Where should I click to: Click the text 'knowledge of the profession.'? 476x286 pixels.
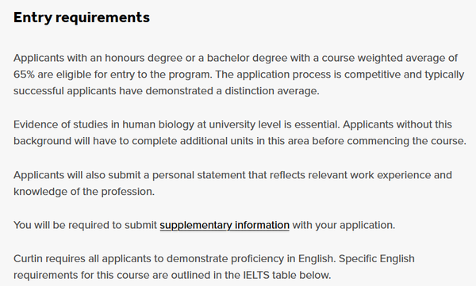coord(84,192)
